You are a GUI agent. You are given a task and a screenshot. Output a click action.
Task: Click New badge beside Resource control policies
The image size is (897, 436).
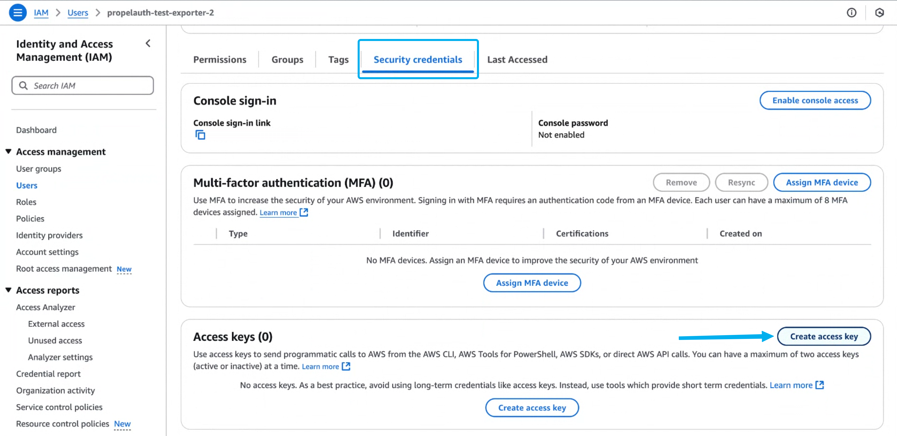point(122,424)
